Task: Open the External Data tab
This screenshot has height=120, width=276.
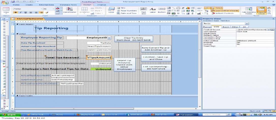Action: (46, 5)
